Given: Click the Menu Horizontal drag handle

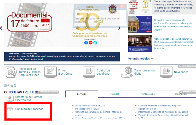Looking at the screenshot, I should tap(187, 66).
